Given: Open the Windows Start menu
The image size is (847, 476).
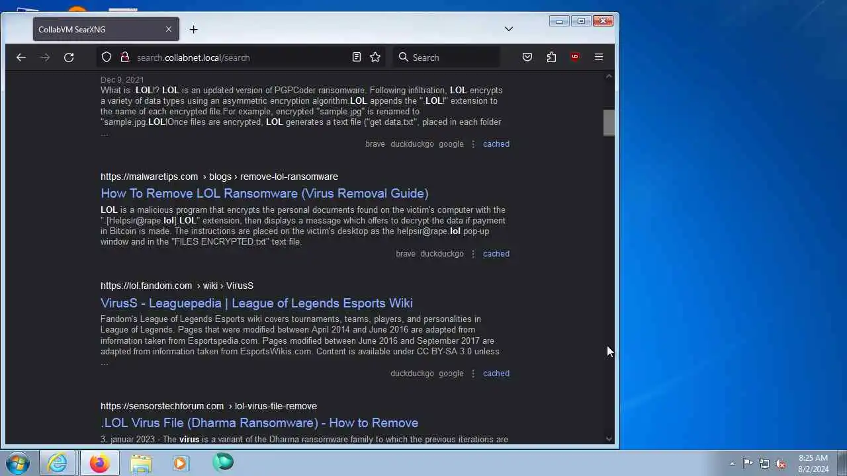Looking at the screenshot, I should pyautogui.click(x=18, y=463).
